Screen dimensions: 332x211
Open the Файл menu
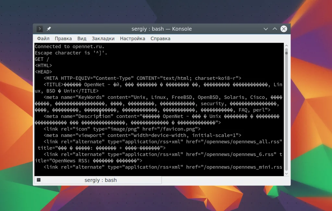coord(43,39)
